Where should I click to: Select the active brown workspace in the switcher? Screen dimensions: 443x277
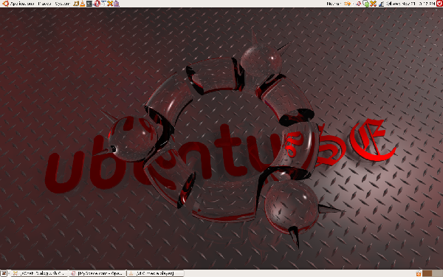[x=427, y=273]
